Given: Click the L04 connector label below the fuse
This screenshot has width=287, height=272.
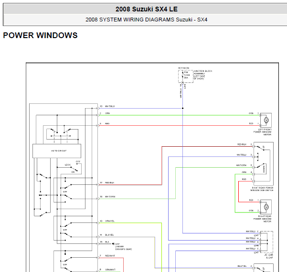Looking at the screenshot, I should pyautogui.click(x=185, y=86).
